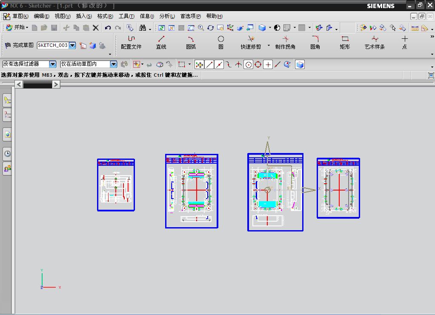Open the 工具(T) menu
The image size is (435, 315).
tap(126, 16)
